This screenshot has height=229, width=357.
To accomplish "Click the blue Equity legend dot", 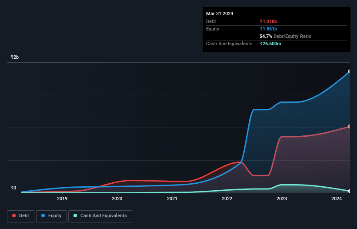I will [43, 216].
